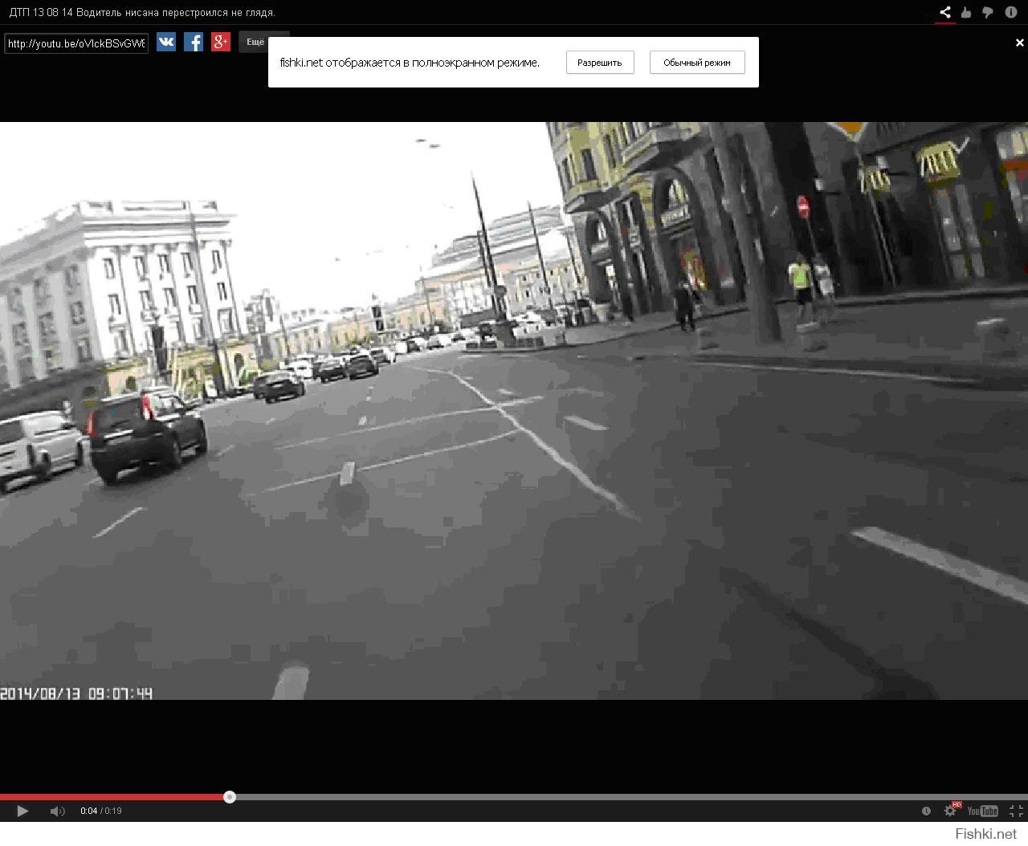The height and width of the screenshot is (846, 1028).
Task: Click the youtu.be share URL field
Action: tap(76, 43)
